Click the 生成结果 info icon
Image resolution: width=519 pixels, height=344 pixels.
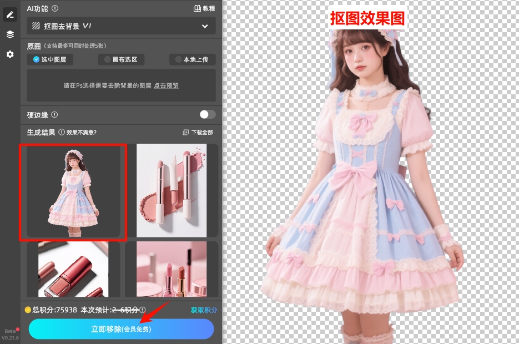pos(62,132)
